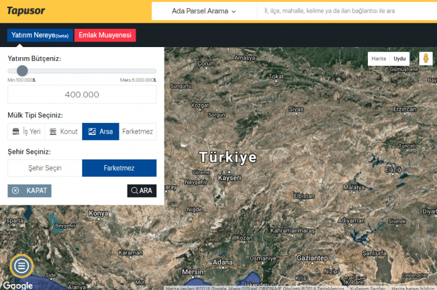Click the Sivas city label
Viewport: 437px width, 290px height.
(x=296, y=109)
